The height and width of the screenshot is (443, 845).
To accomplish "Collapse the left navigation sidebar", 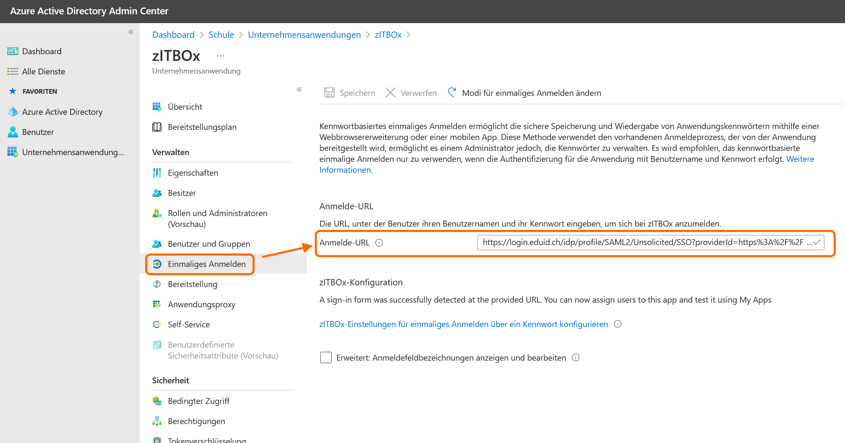I will (x=131, y=32).
